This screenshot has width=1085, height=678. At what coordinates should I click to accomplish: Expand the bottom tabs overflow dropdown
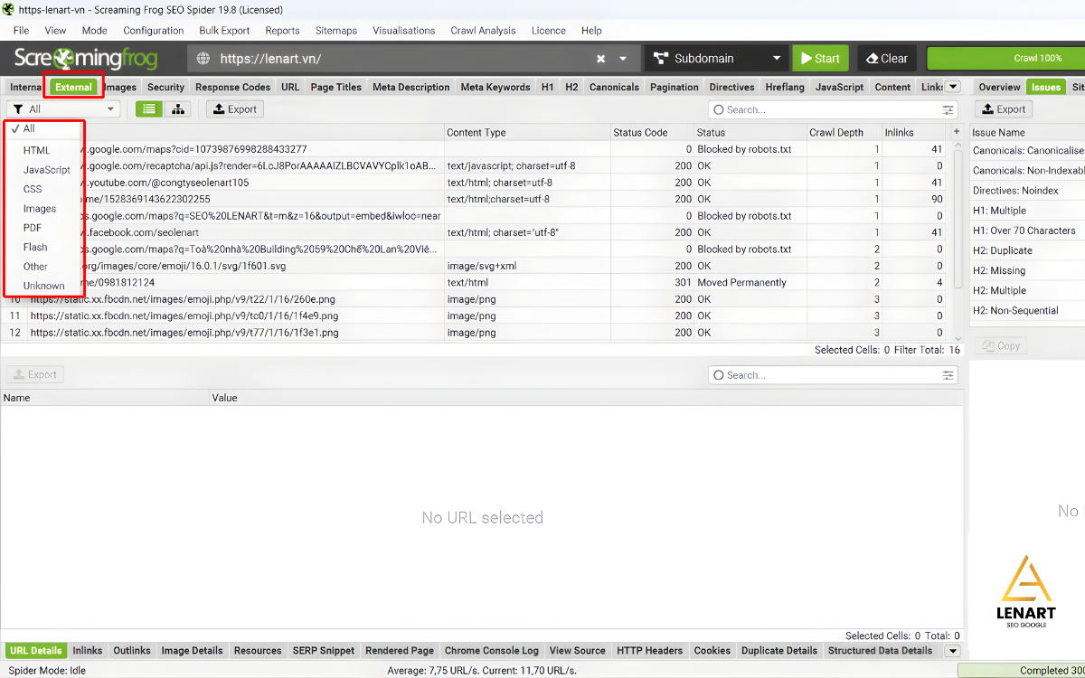[x=952, y=650]
